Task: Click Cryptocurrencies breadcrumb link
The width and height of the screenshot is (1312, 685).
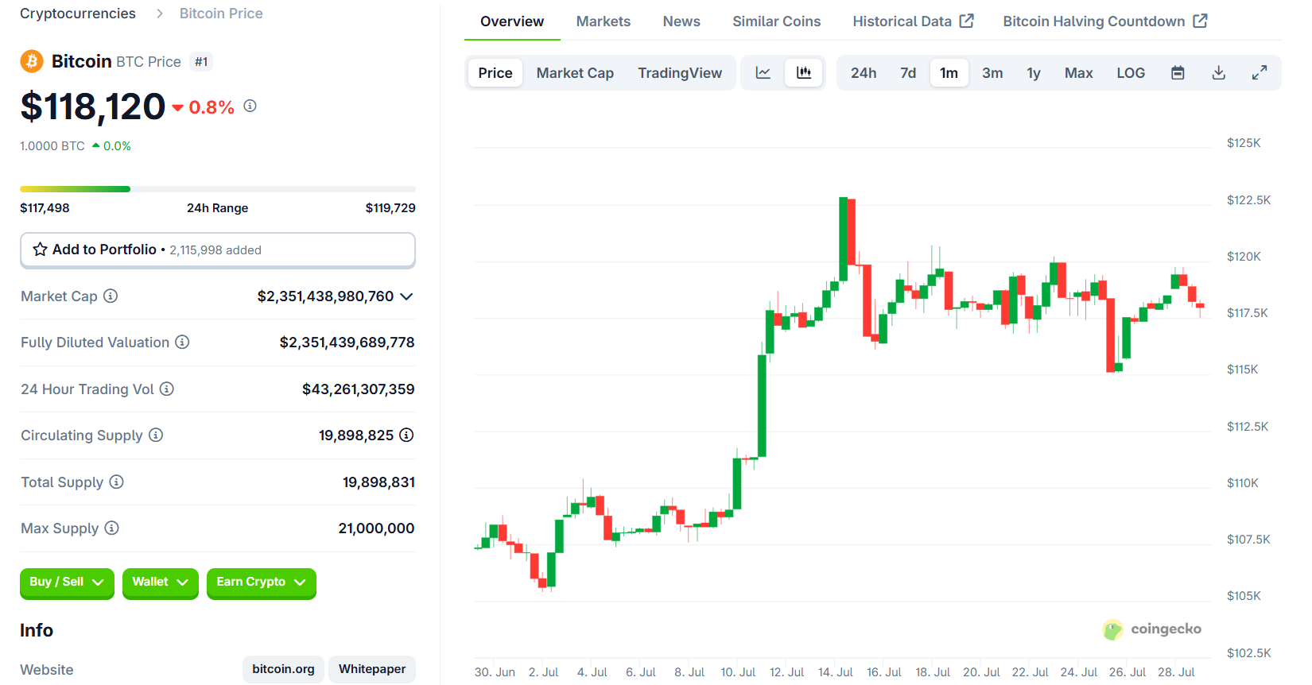Action: pos(78,14)
